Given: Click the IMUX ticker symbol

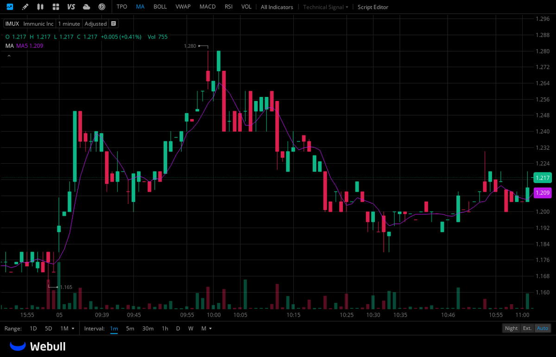Looking at the screenshot, I should 12,23.
